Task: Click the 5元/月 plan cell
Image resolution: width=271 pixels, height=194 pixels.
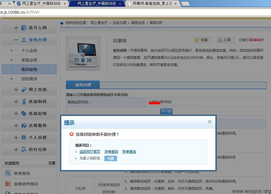Action: pos(80,189)
